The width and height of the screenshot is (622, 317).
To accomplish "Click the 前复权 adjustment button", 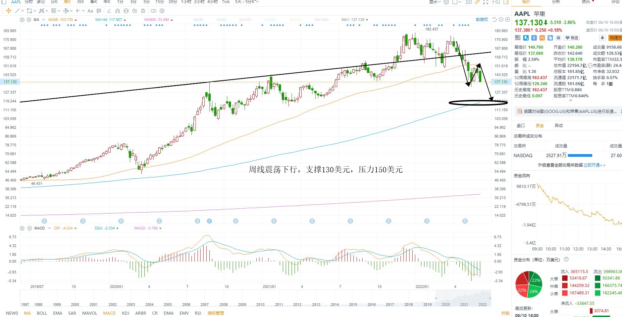I will pos(482,20).
